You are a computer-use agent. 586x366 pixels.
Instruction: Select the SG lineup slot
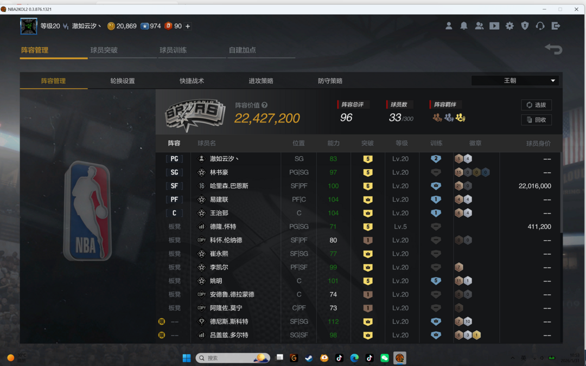pos(174,172)
